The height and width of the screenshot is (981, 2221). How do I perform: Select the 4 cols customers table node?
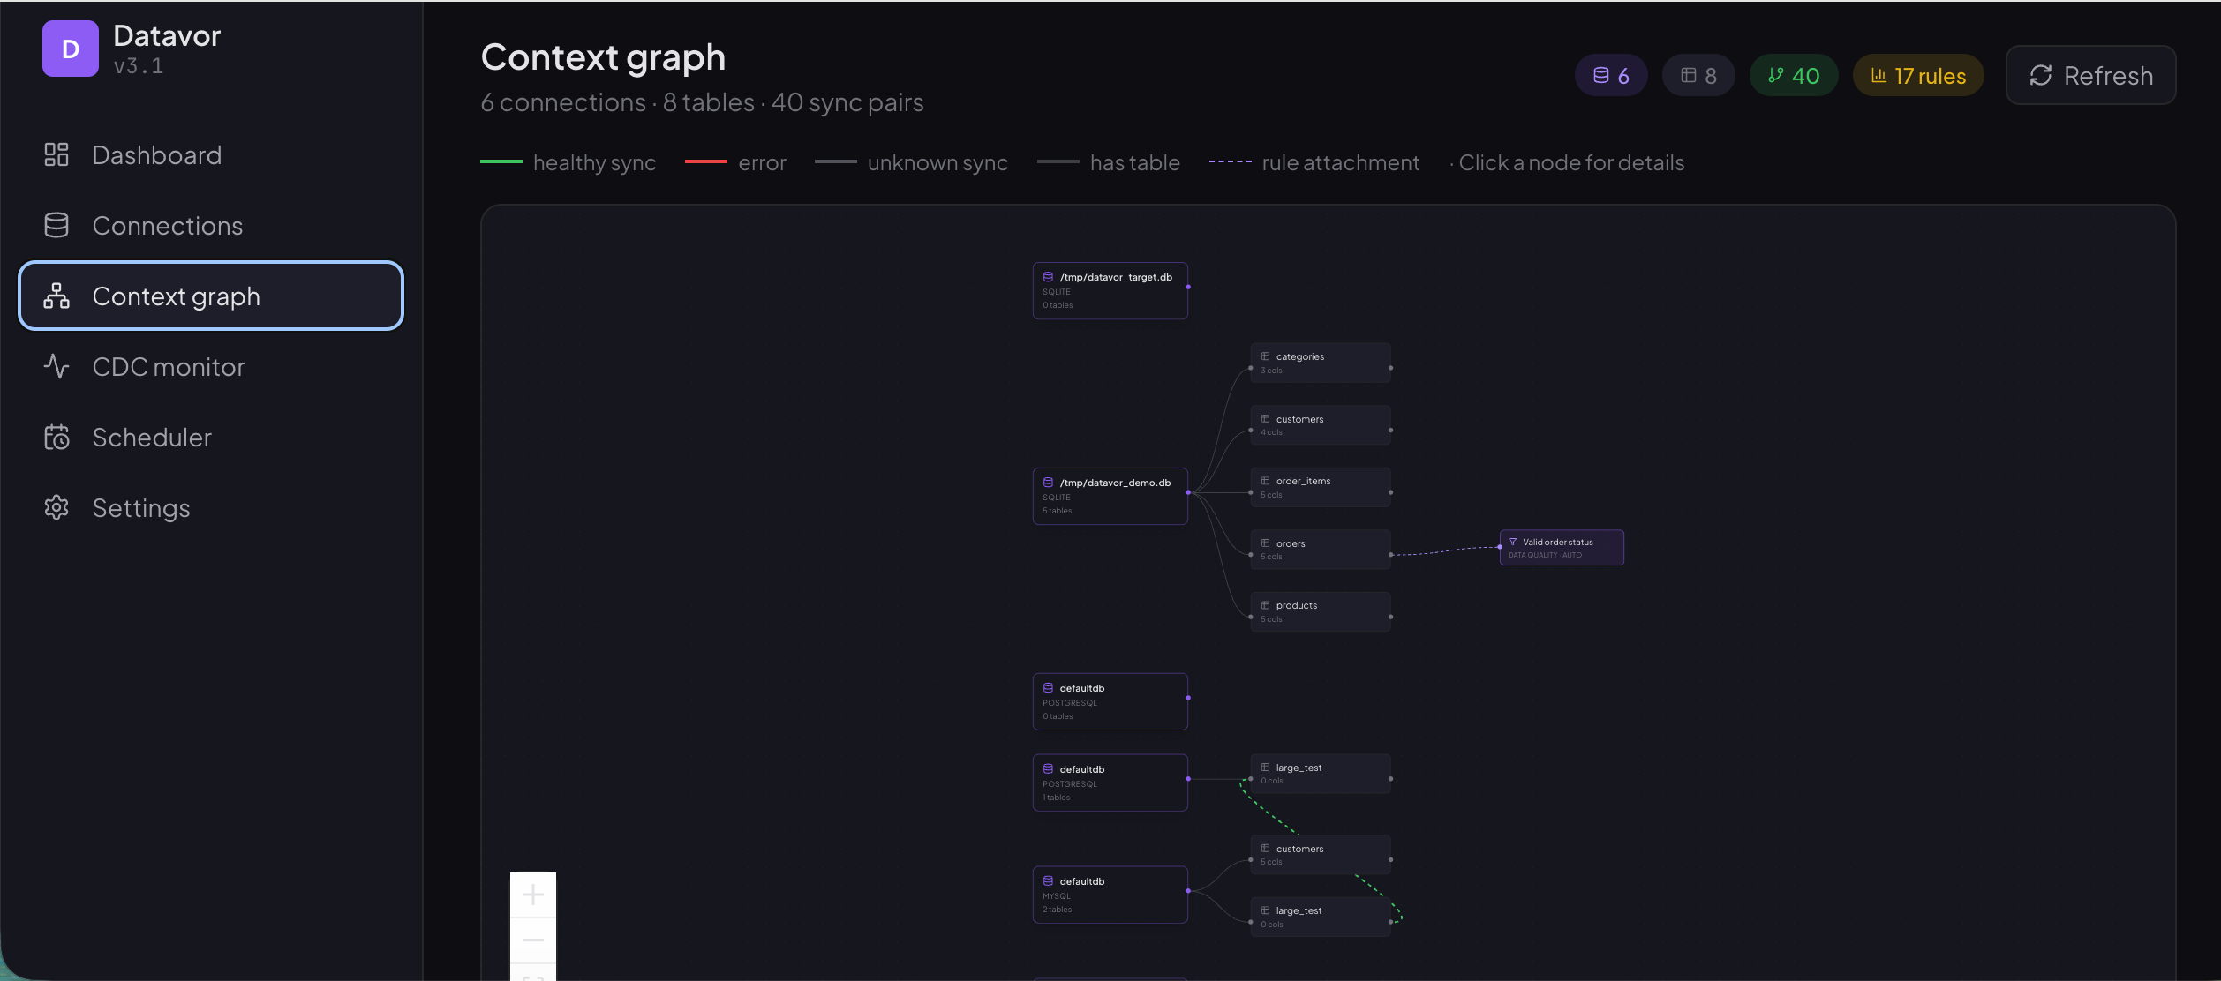(1321, 425)
